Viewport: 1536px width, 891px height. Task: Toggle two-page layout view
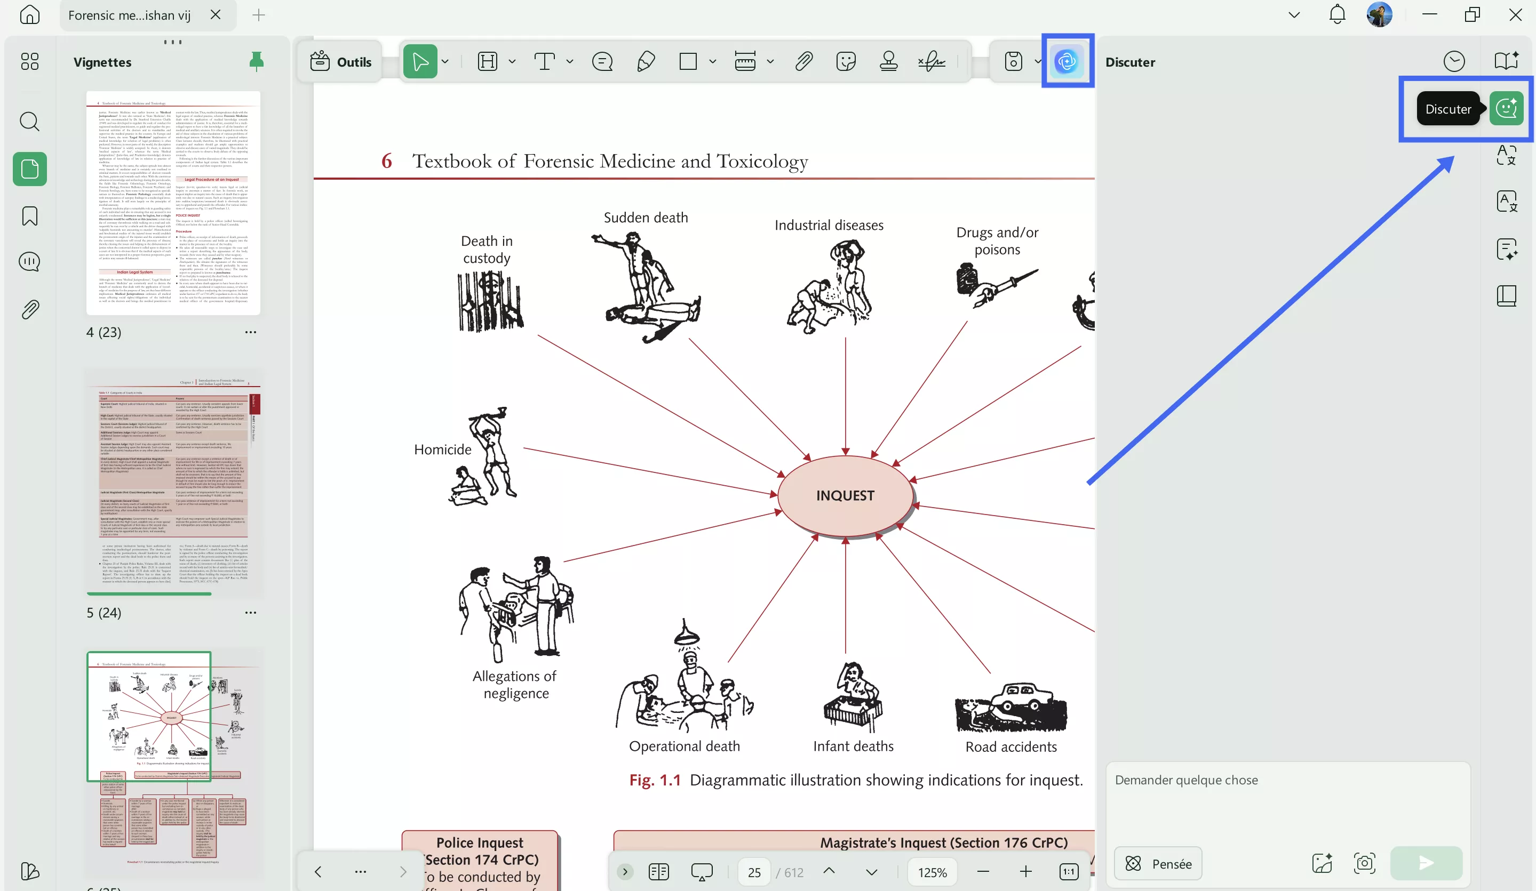coord(658,871)
